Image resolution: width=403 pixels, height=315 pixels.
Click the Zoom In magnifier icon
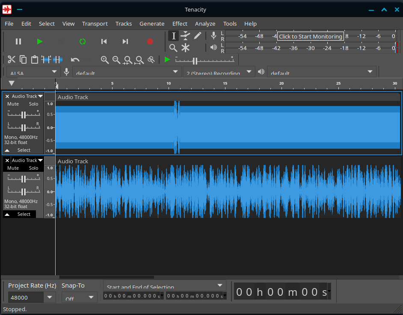[104, 60]
